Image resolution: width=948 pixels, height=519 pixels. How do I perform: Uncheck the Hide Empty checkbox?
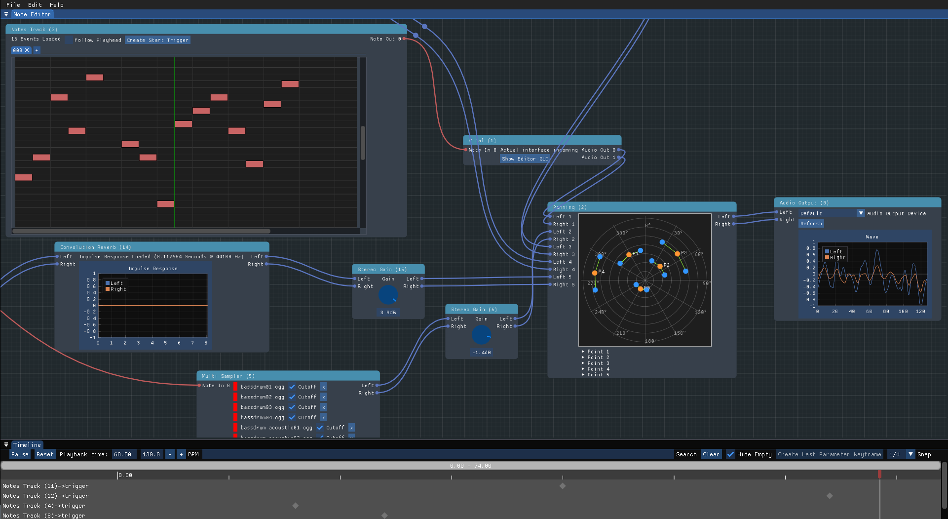730,454
